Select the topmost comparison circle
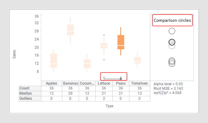208x123 pixels. point(172,31)
